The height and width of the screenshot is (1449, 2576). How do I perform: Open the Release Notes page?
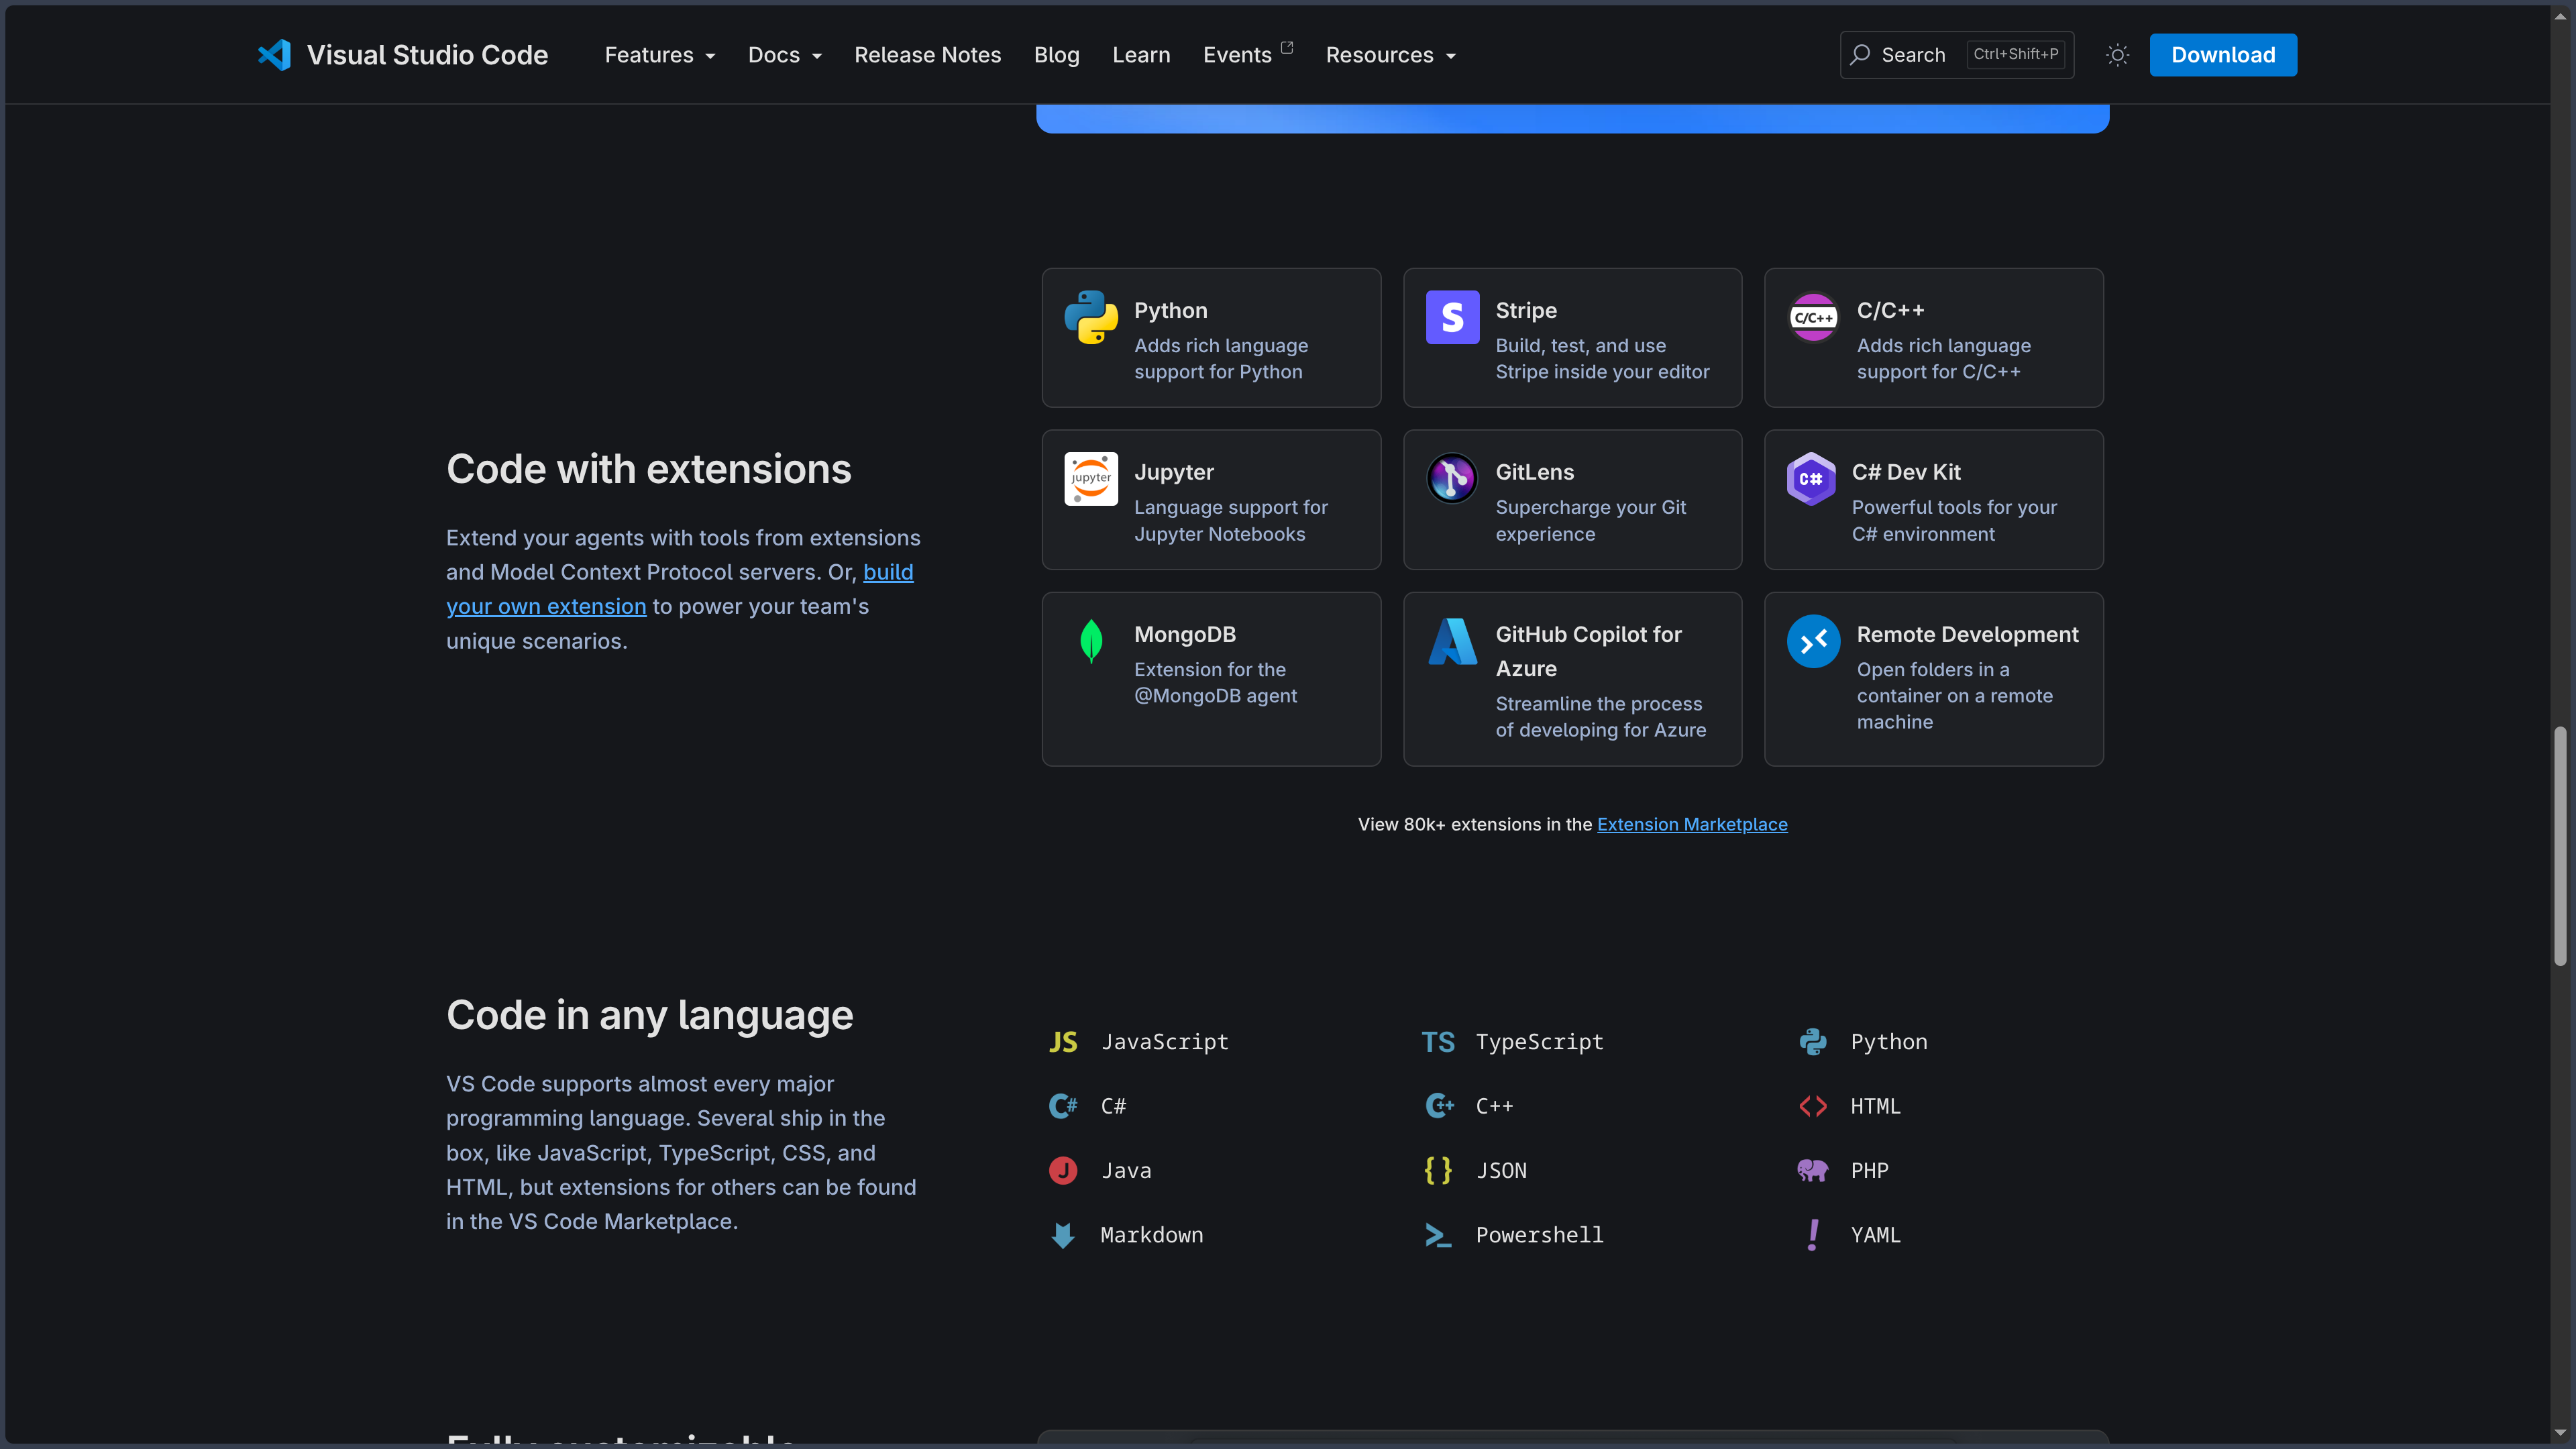[927, 55]
